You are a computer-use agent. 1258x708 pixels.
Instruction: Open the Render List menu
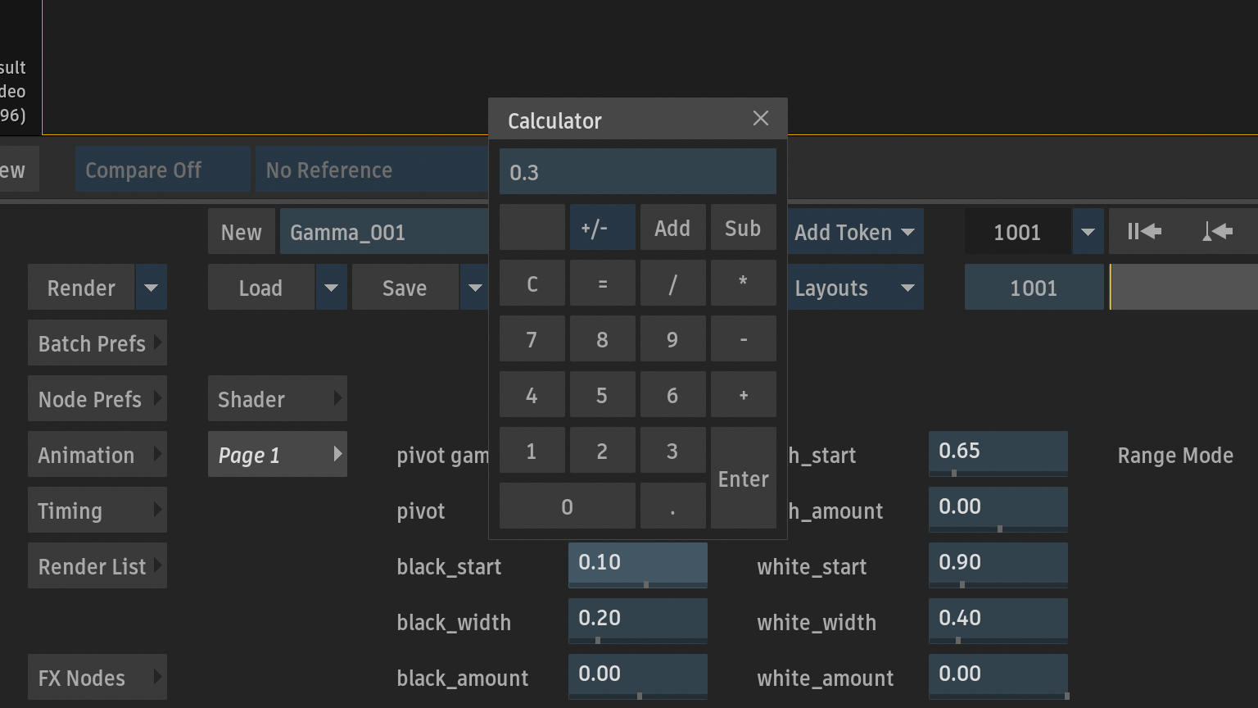(97, 566)
